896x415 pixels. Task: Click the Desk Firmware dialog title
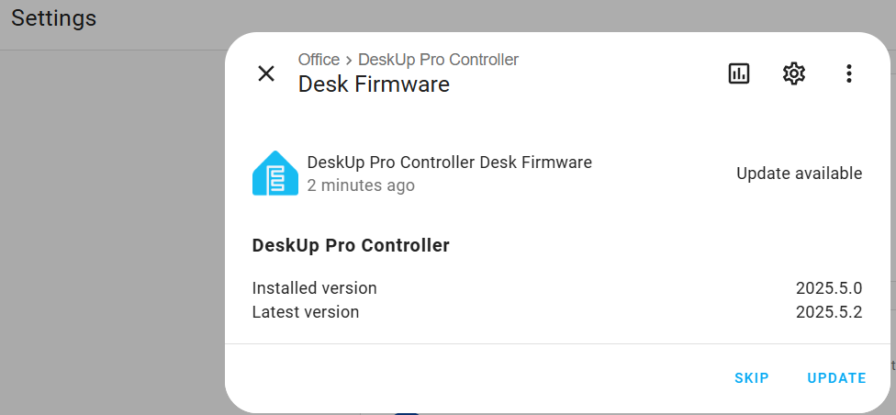click(x=374, y=84)
